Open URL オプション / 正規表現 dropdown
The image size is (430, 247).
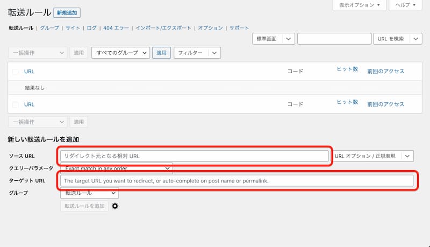(374, 156)
